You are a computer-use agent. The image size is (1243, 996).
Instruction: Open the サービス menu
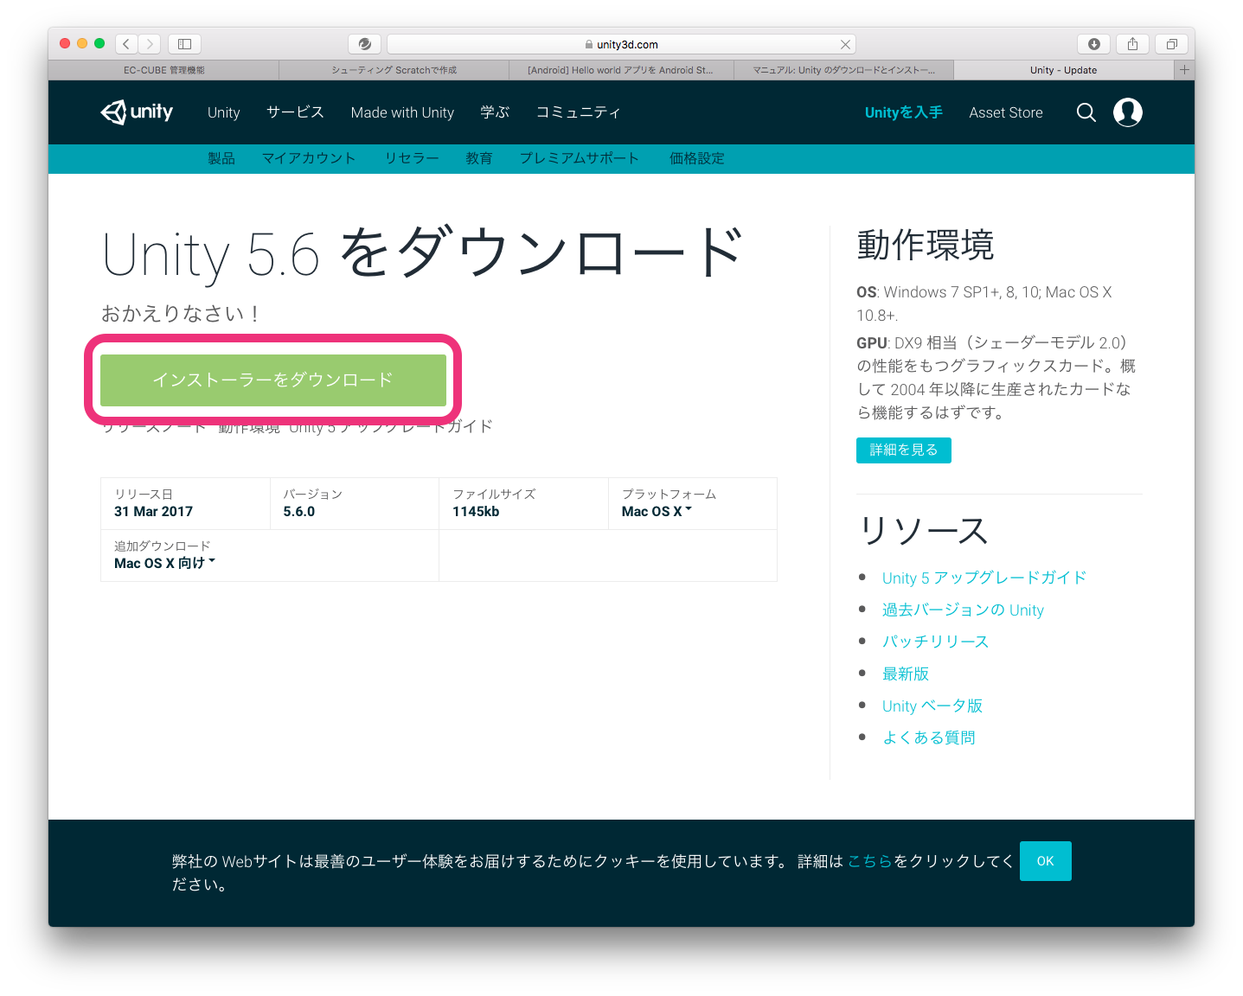[295, 112]
